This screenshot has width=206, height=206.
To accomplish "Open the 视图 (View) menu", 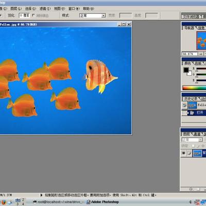I will 59,9.
